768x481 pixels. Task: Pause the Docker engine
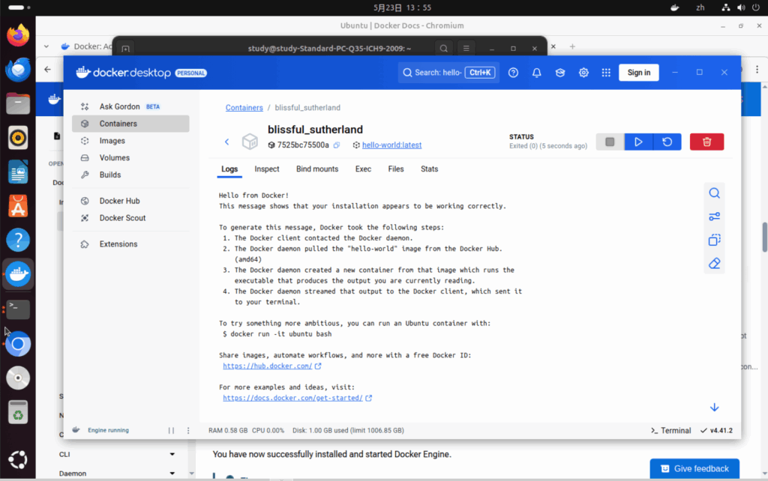(171, 431)
